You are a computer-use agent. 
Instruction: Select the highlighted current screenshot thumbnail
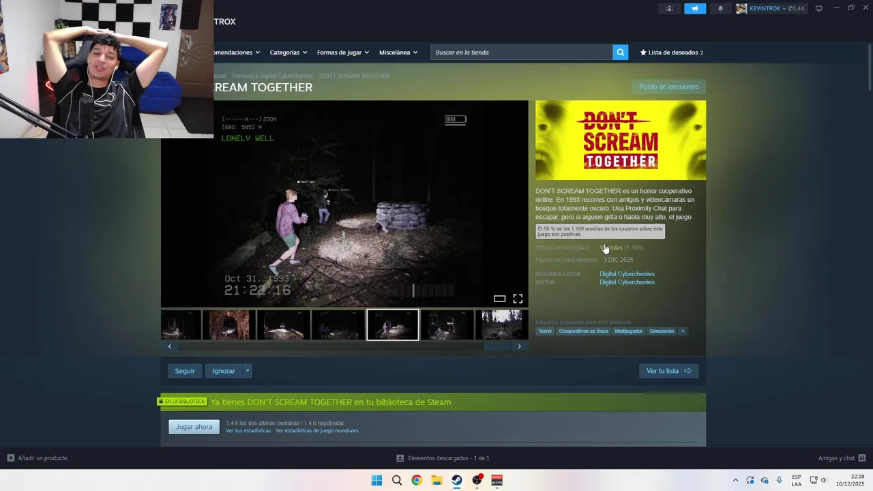(x=393, y=325)
